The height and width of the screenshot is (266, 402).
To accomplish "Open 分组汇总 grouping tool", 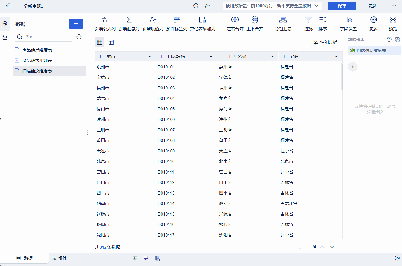I will (283, 20).
